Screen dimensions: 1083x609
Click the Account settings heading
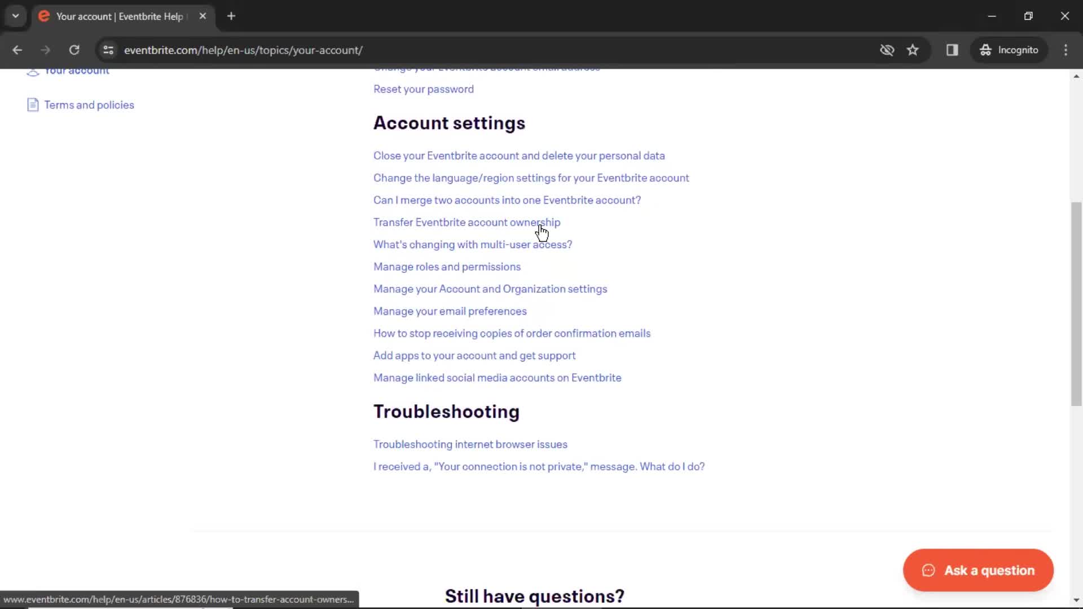coord(449,123)
